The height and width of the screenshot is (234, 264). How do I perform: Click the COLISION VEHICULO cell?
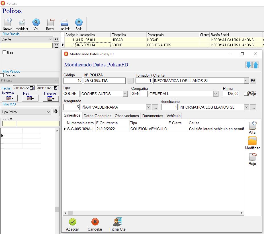[x=149, y=129]
